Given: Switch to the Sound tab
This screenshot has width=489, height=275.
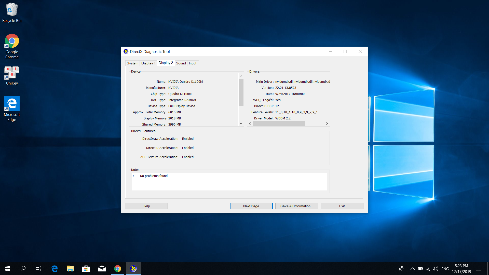Looking at the screenshot, I should [x=181, y=63].
